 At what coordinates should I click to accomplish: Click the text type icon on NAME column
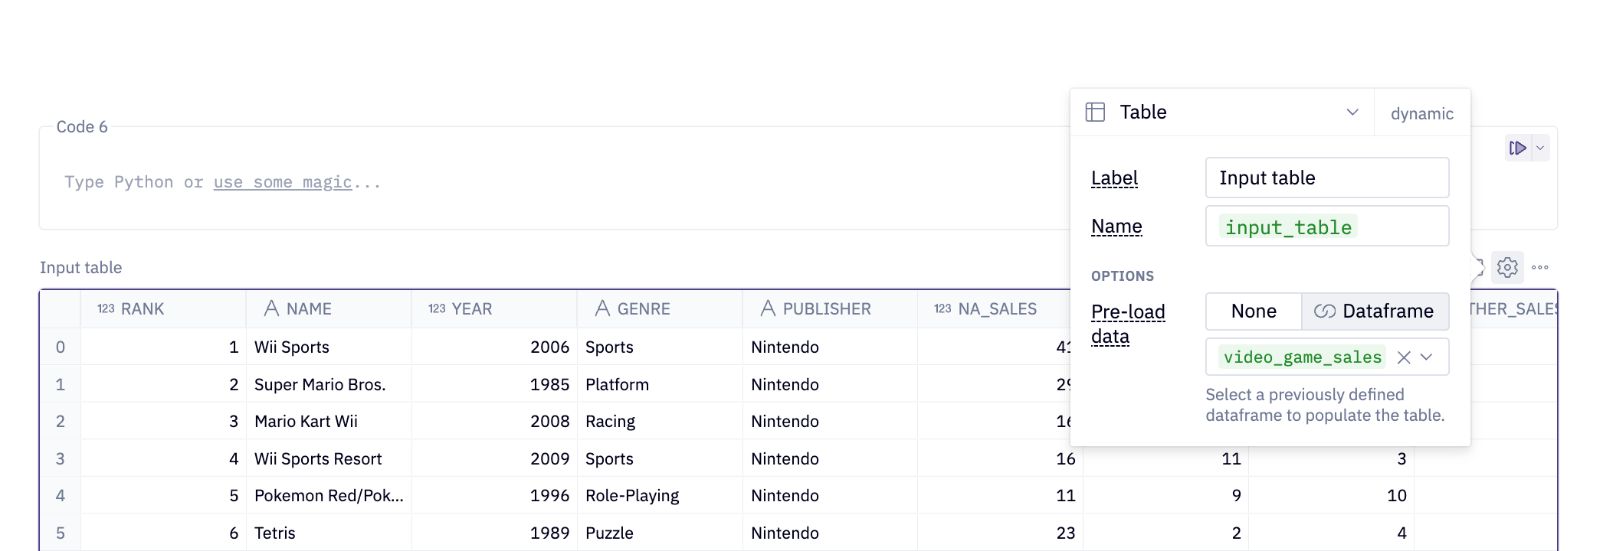271,309
